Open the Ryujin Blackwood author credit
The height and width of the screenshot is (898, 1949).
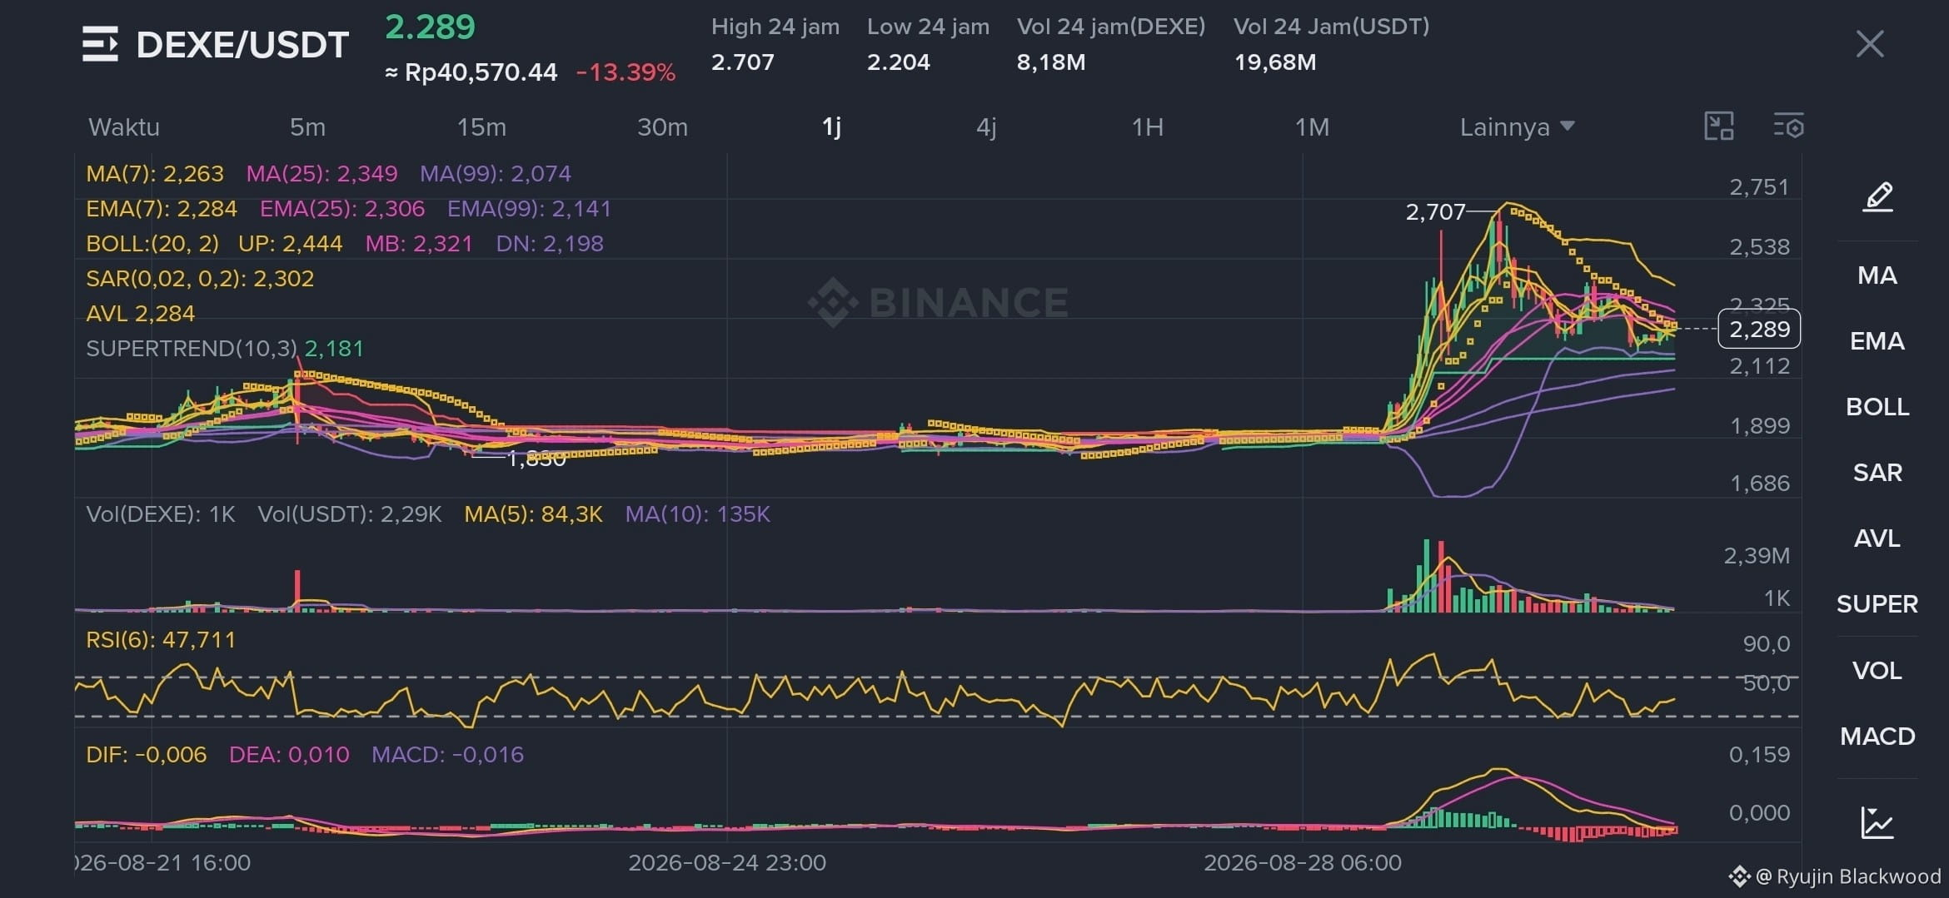tap(1835, 876)
